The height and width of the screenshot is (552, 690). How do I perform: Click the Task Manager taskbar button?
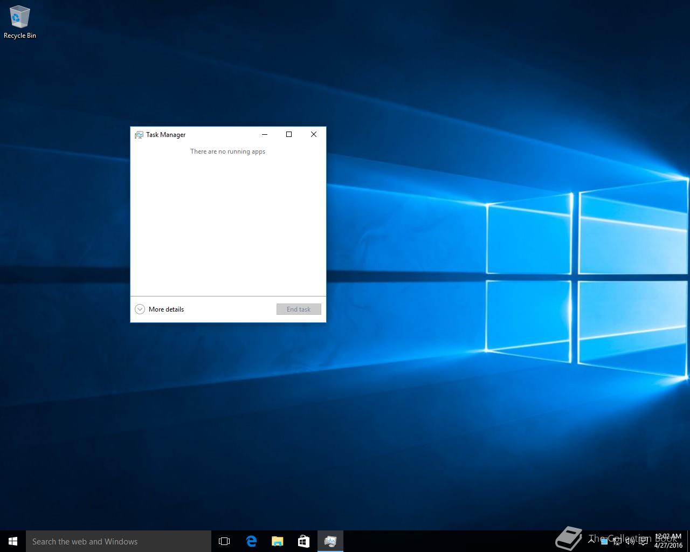pos(330,541)
